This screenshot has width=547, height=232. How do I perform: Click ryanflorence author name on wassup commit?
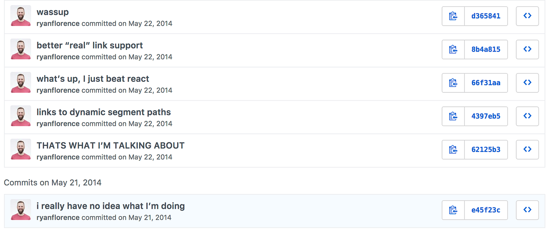click(x=58, y=24)
